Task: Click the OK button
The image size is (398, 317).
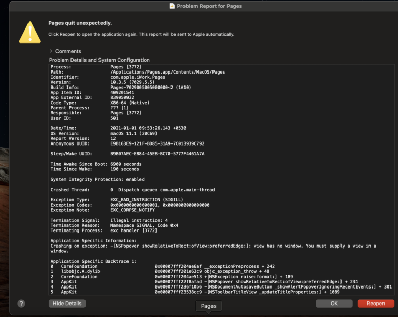Action: coord(334,304)
